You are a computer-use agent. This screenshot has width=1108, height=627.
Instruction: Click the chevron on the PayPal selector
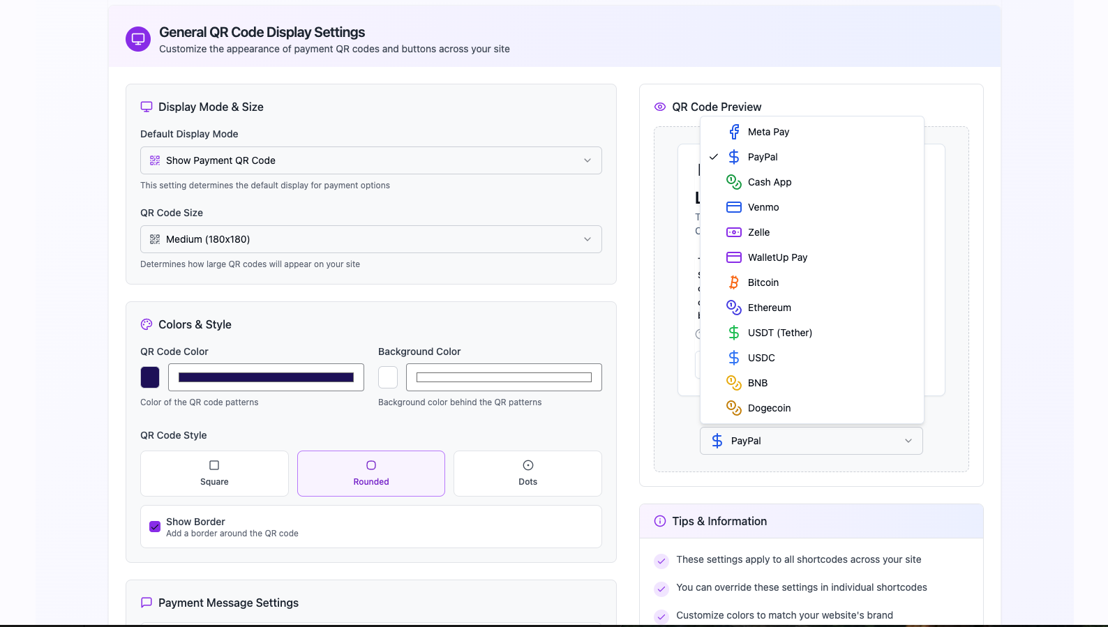[908, 441]
